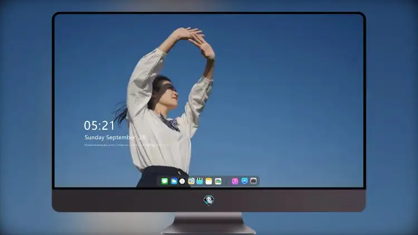Open the green Messages app in dock
Image resolution: width=418 pixels, height=235 pixels.
164,182
